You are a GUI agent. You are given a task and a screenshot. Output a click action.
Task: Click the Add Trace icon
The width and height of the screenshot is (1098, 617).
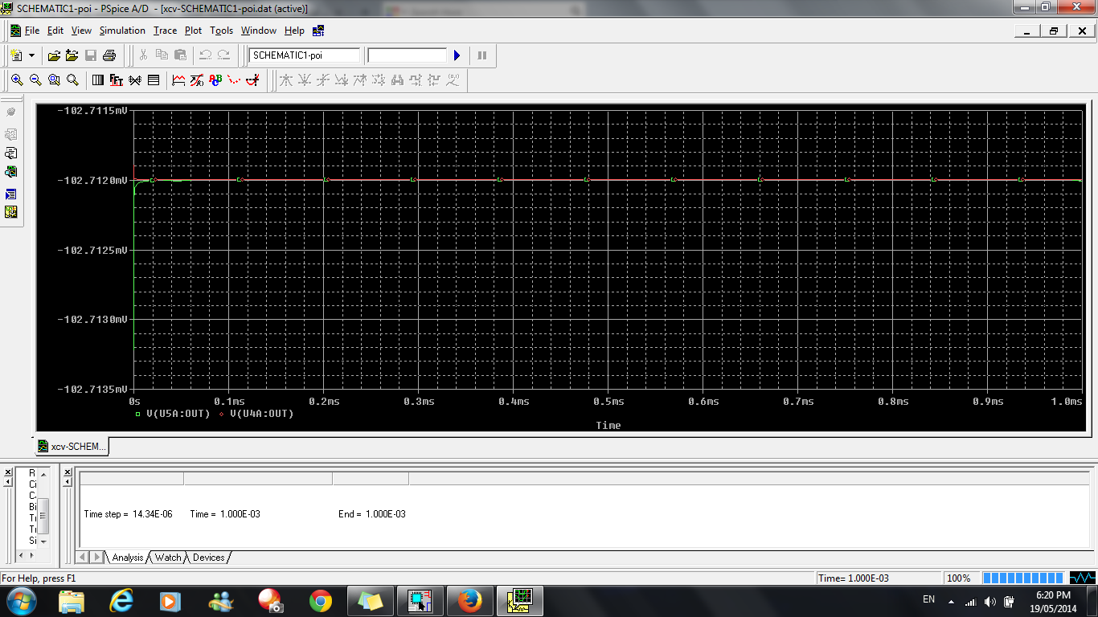(x=178, y=80)
